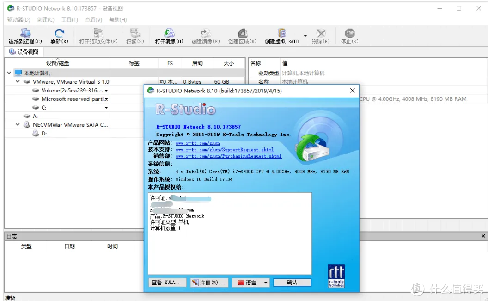Viewport: 488px width, 301px height.
Task: Click the Drive Type (驱动类型) property row
Action: point(368,73)
